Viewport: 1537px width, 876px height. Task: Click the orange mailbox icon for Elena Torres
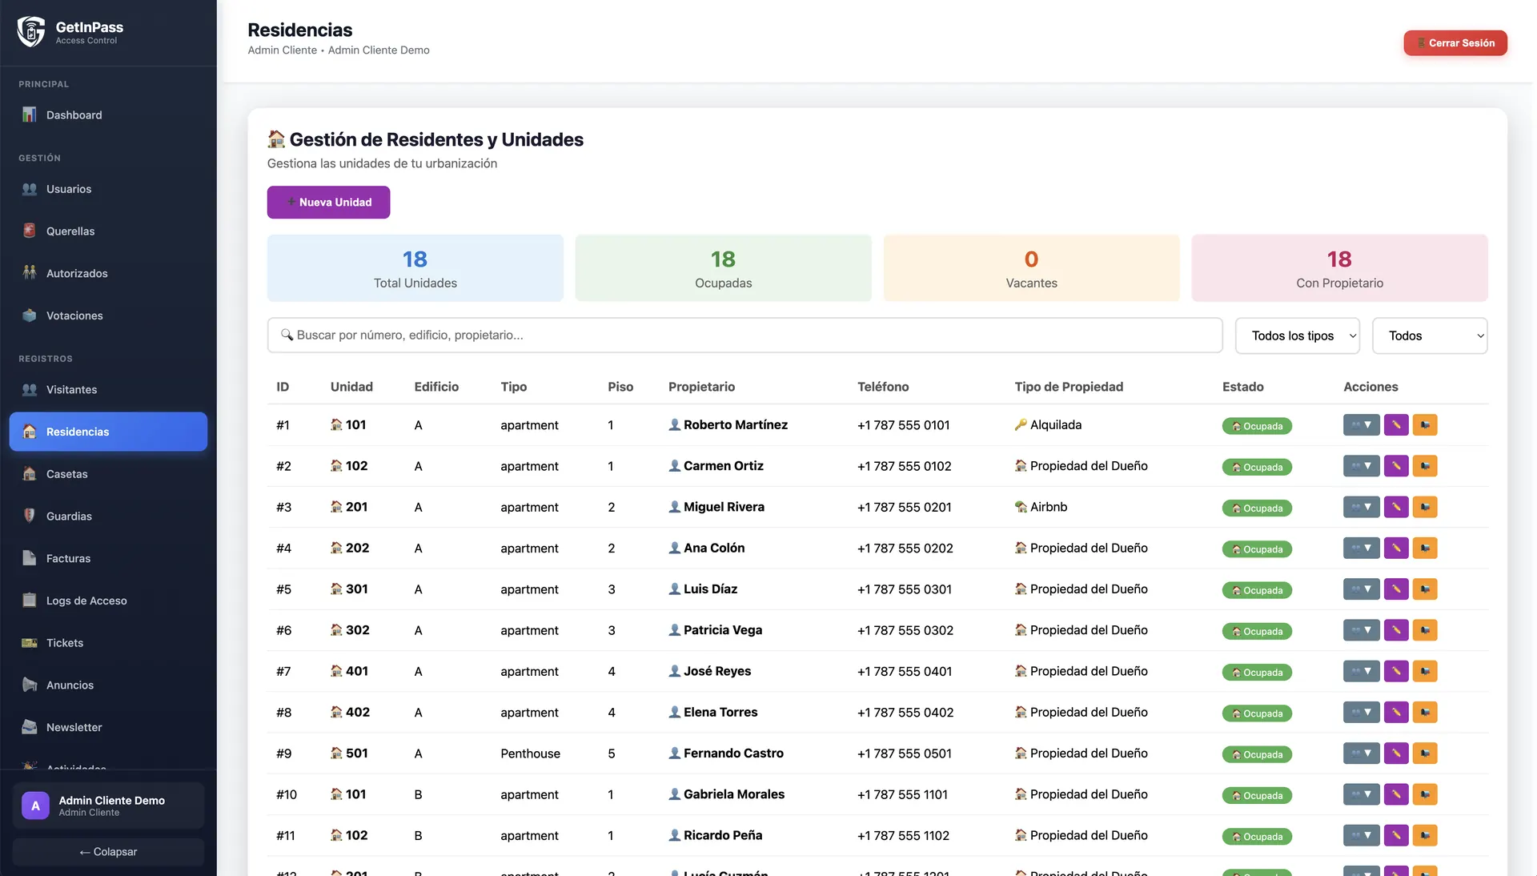(x=1425, y=713)
